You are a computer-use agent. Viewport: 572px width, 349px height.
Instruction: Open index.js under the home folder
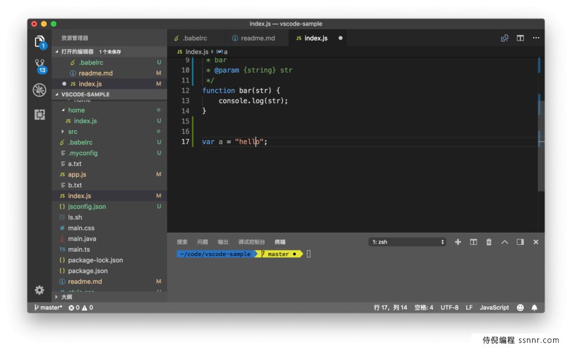point(109,121)
